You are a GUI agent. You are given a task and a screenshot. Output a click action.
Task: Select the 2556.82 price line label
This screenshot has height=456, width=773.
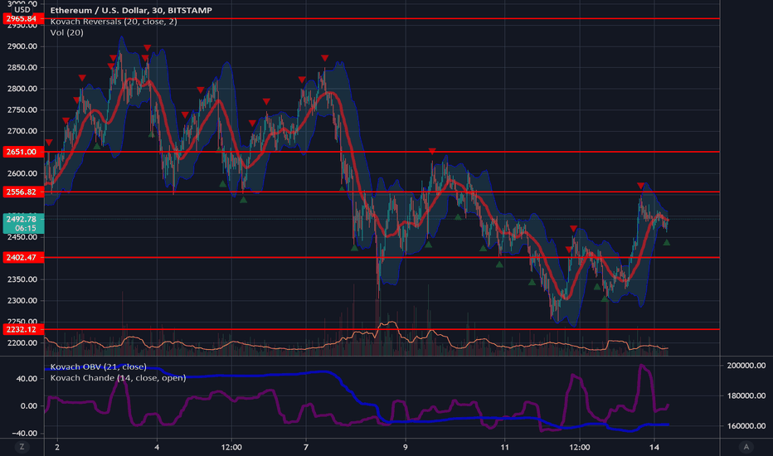(22, 192)
